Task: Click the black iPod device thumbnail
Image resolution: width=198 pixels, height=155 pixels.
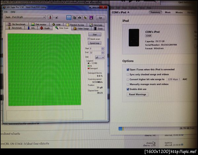Action: coord(134,38)
